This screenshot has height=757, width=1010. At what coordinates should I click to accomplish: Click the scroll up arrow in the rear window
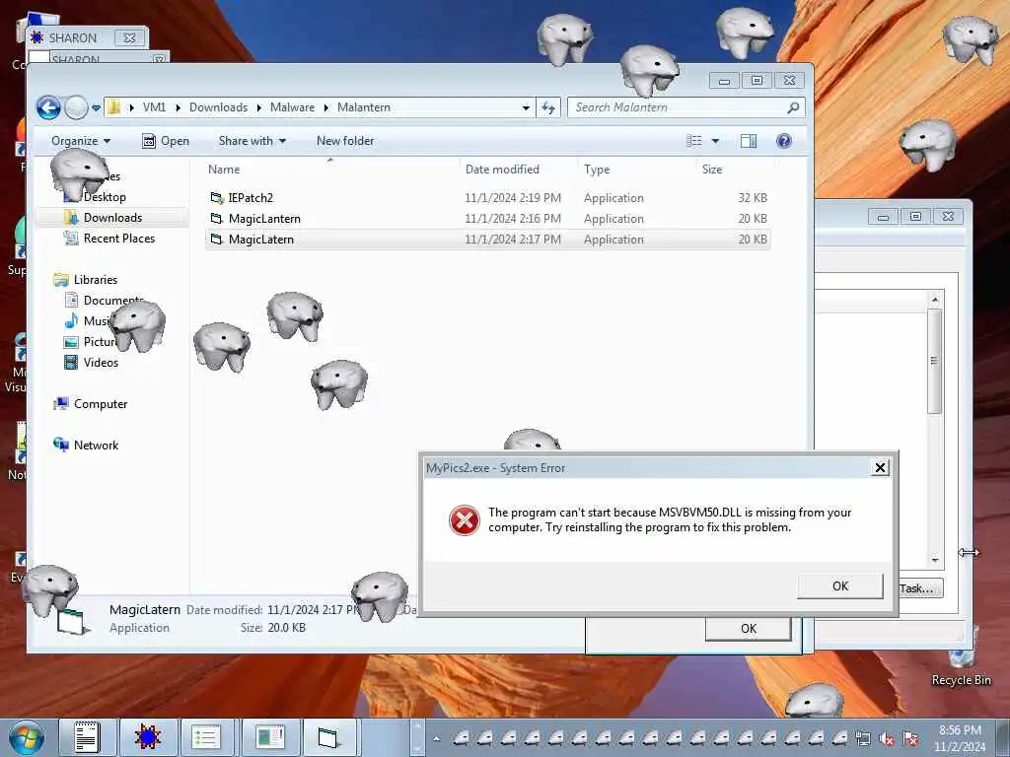click(x=935, y=300)
